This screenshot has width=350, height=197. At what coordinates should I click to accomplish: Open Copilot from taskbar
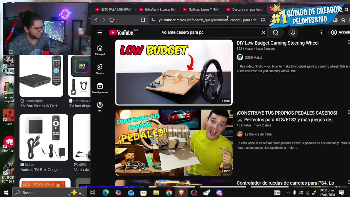pyautogui.click(x=118, y=193)
